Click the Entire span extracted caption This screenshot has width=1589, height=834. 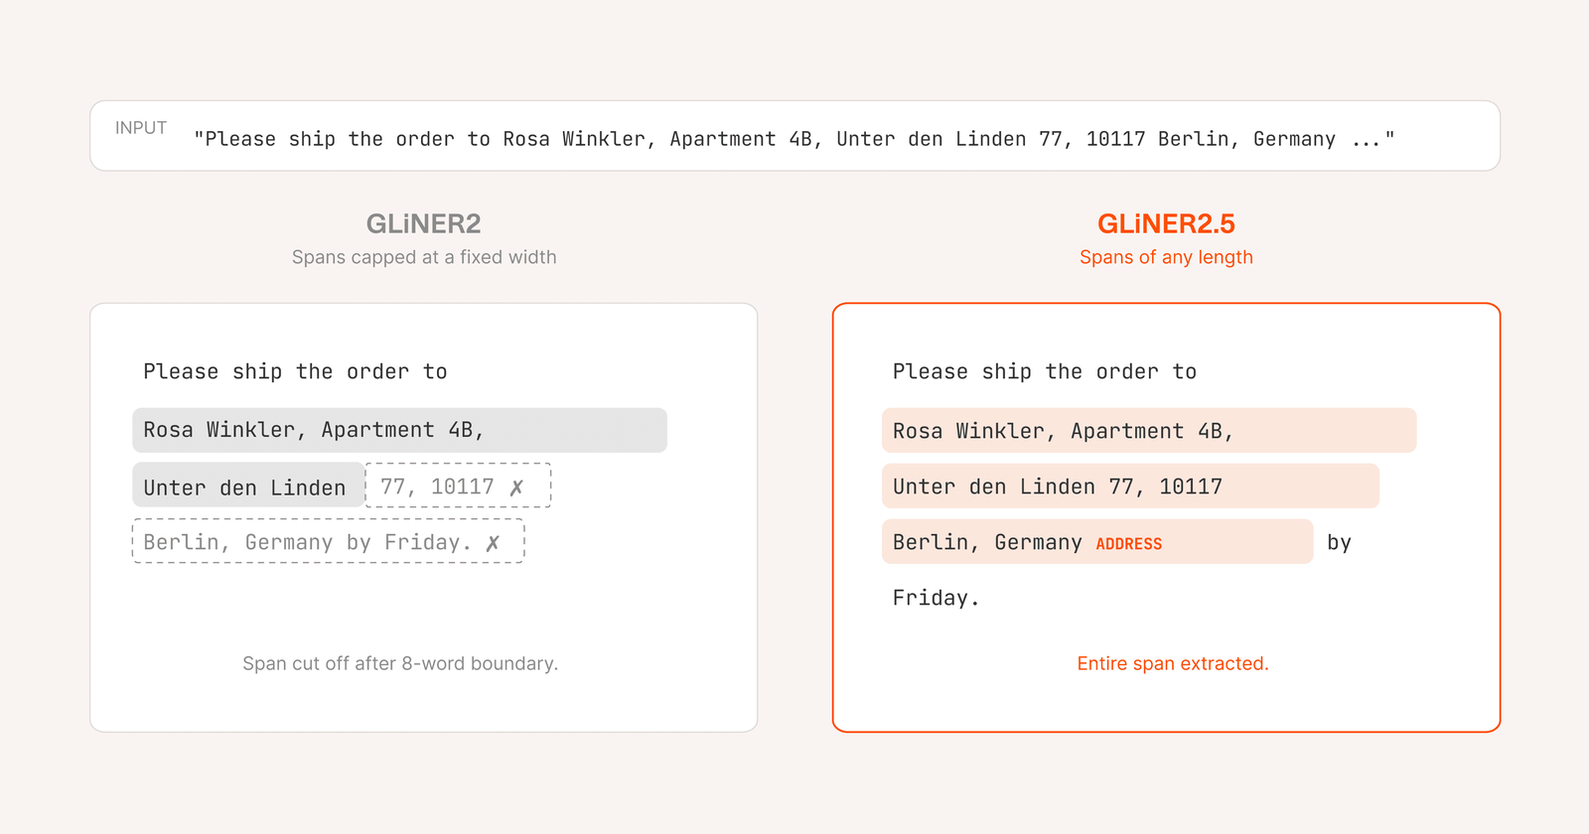1173,663
